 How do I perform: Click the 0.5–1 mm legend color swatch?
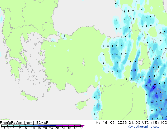(11, 126)
